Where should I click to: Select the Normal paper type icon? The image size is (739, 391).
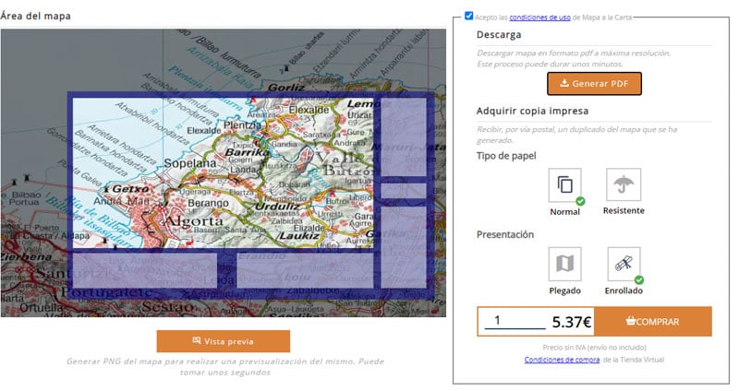(x=564, y=185)
